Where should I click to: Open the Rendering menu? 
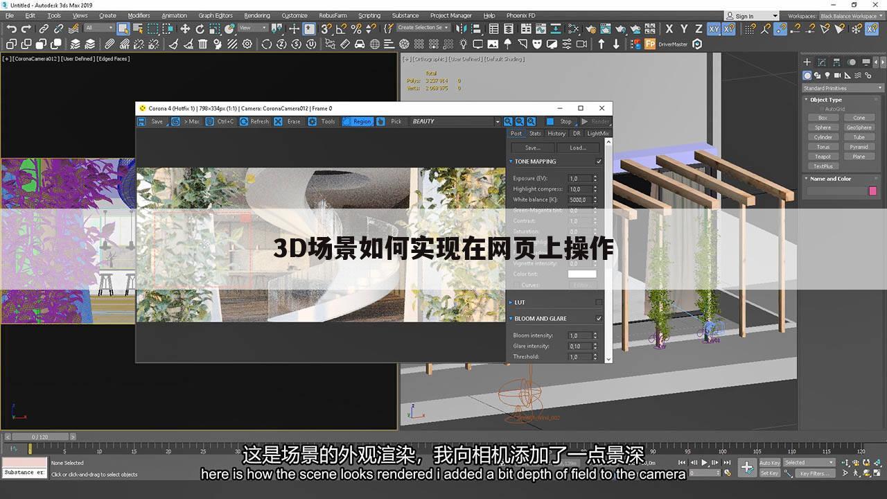[256, 15]
